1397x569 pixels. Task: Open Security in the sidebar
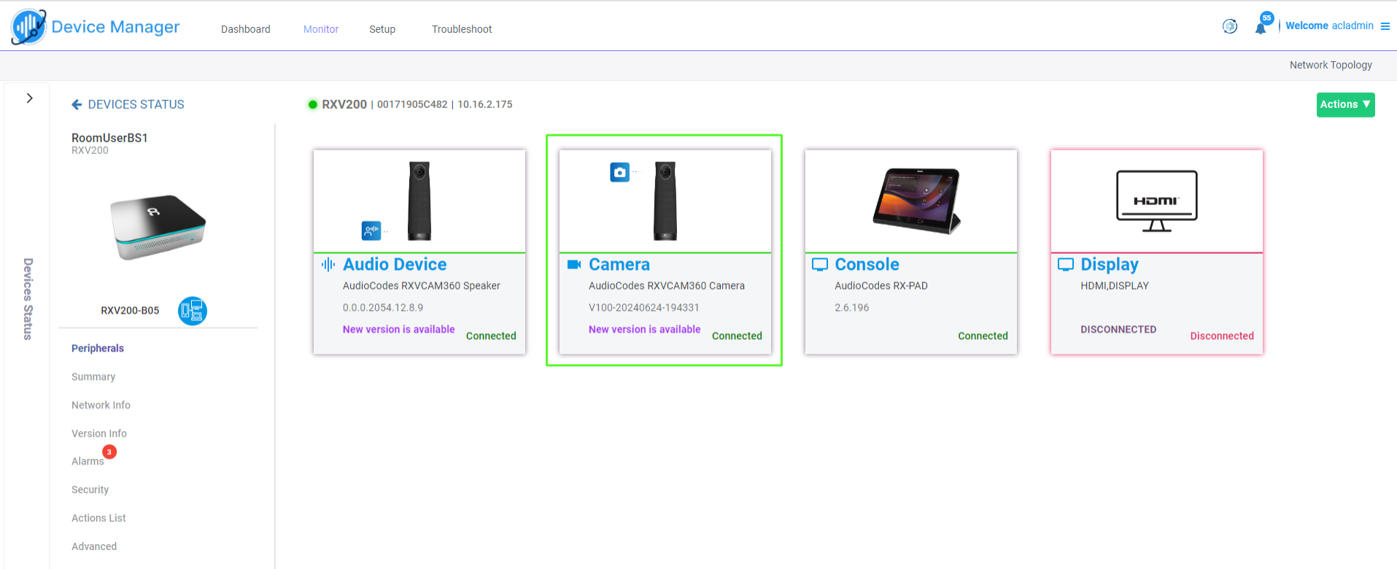(90, 489)
